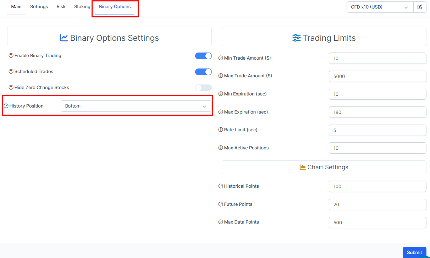Open the Risk tab
Viewport: 430px width, 258px height.
(x=61, y=7)
